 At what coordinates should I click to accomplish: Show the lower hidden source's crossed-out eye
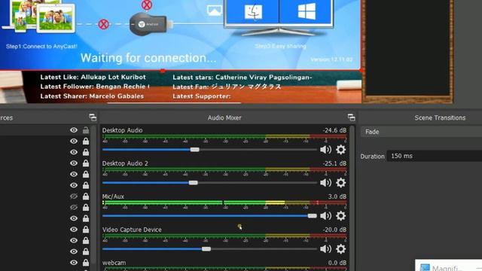[x=74, y=208]
